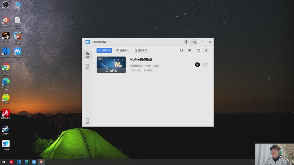Image resolution: width=294 pixels, height=165 pixels.
Task: Open the user account avatar in MuMu title bar
Action: [x=186, y=42]
